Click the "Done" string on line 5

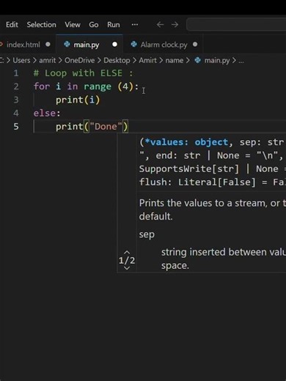tap(106, 127)
